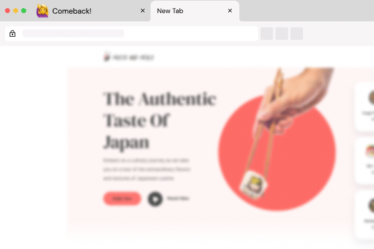Screen dimensions: 374x249
Task: Click the text link beside play icon
Action: [178, 198]
